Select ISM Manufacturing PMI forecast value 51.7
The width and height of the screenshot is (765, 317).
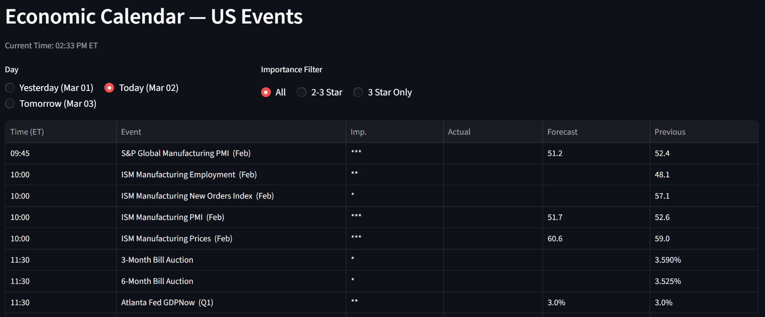555,217
